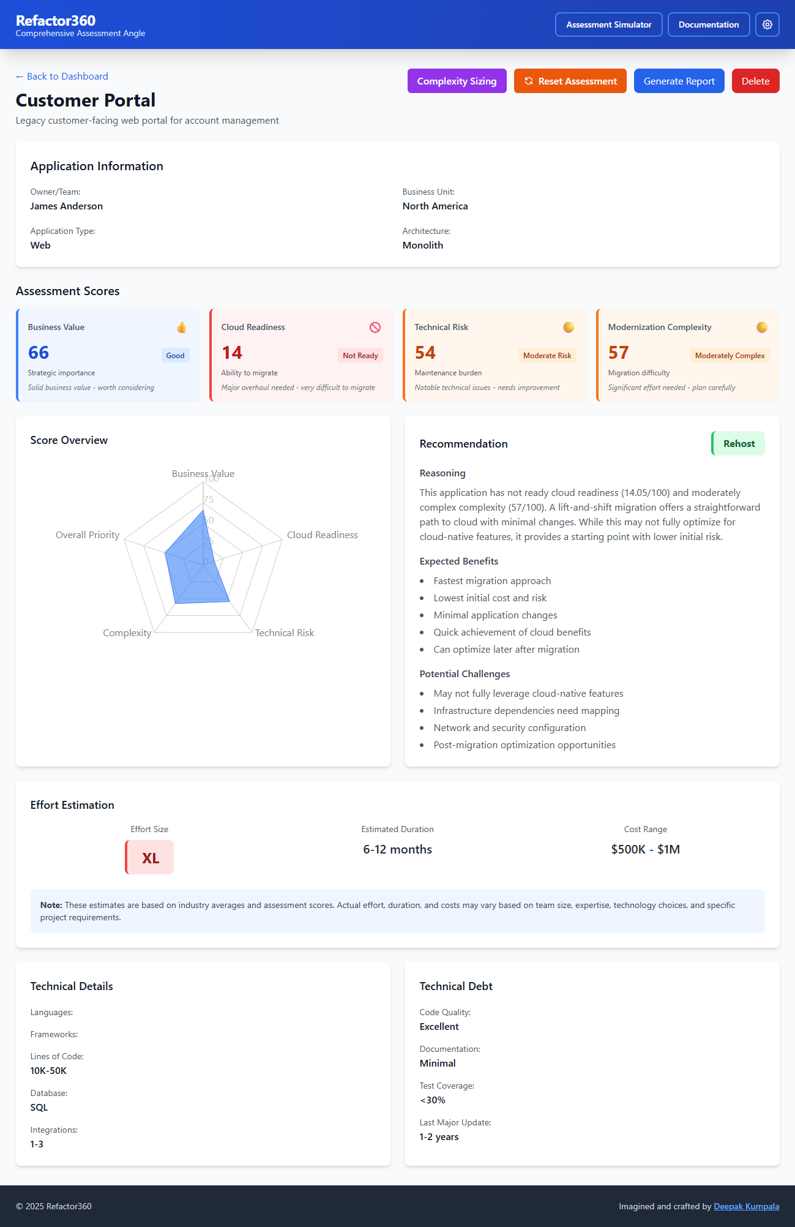The height and width of the screenshot is (1227, 795).
Task: Click the refresh icon in Reset Assessment
Action: pos(529,81)
